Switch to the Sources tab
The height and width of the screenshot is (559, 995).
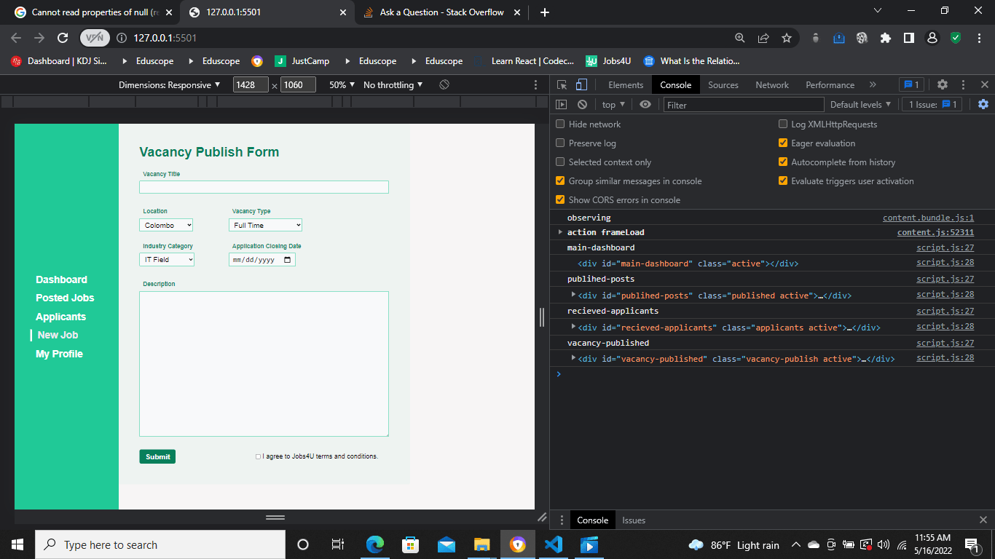point(723,85)
